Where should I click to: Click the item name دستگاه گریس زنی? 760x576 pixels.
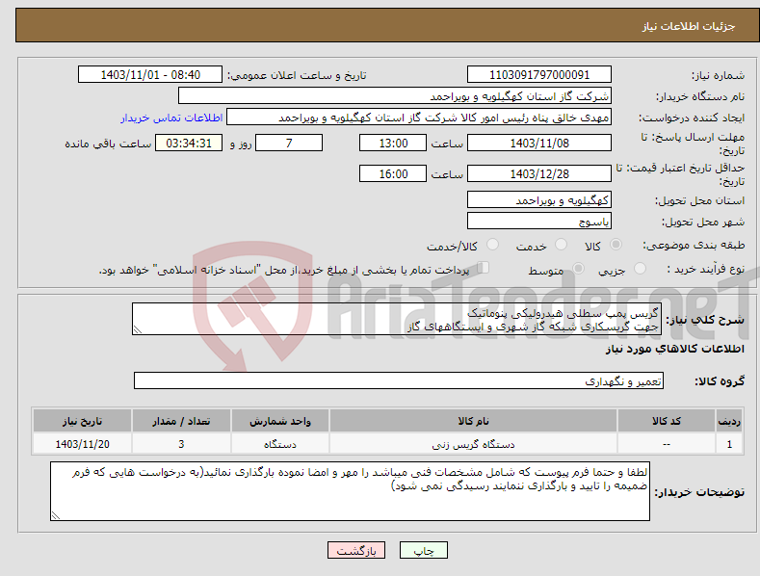(x=473, y=444)
